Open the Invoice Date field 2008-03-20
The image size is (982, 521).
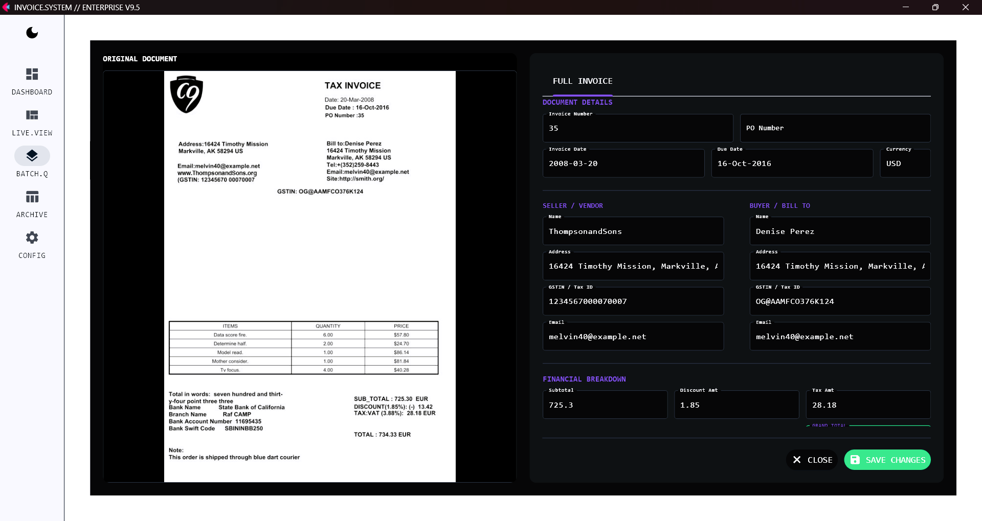[x=623, y=163]
